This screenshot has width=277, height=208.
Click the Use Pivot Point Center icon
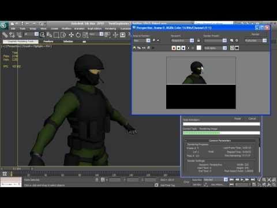click(x=107, y=35)
